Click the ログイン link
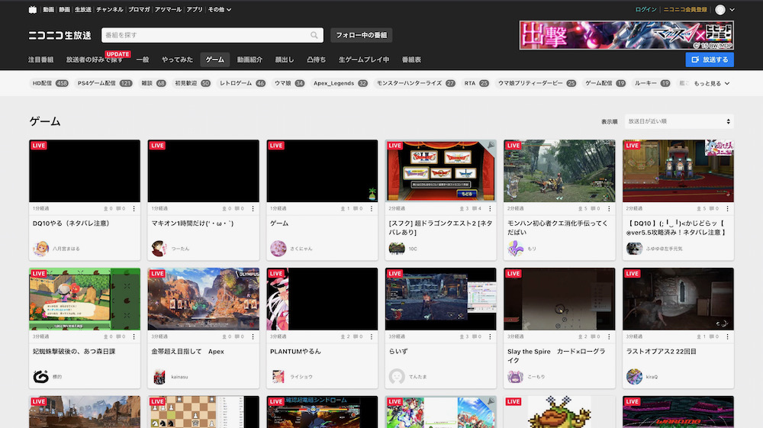Screen dimensions: 763x428 coord(645,10)
